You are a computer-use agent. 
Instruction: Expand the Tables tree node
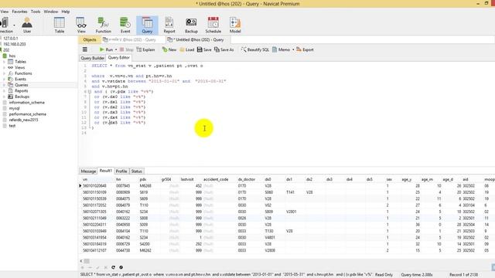(x=5, y=62)
